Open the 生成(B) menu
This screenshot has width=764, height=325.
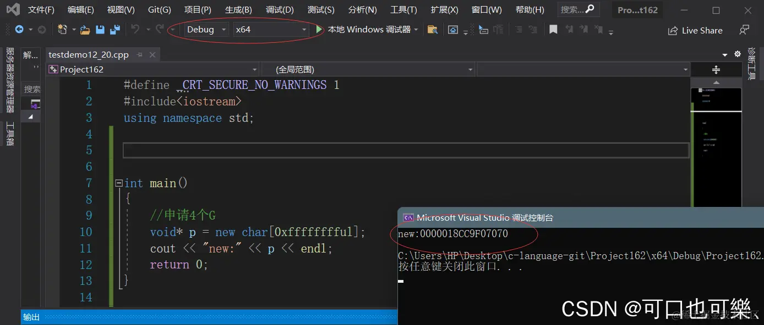pyautogui.click(x=238, y=9)
